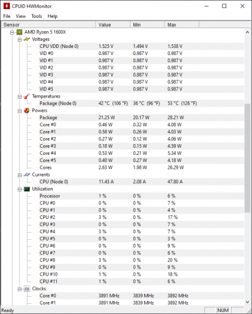Collapse the Powers section
This screenshot has width=252, height=314.
coord(19,111)
